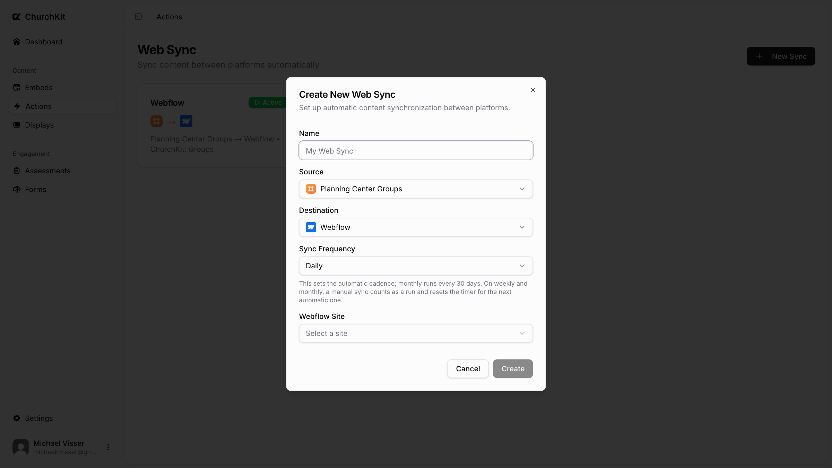Click the Webflow sync card title
This screenshot has width=832, height=468.
pos(167,103)
